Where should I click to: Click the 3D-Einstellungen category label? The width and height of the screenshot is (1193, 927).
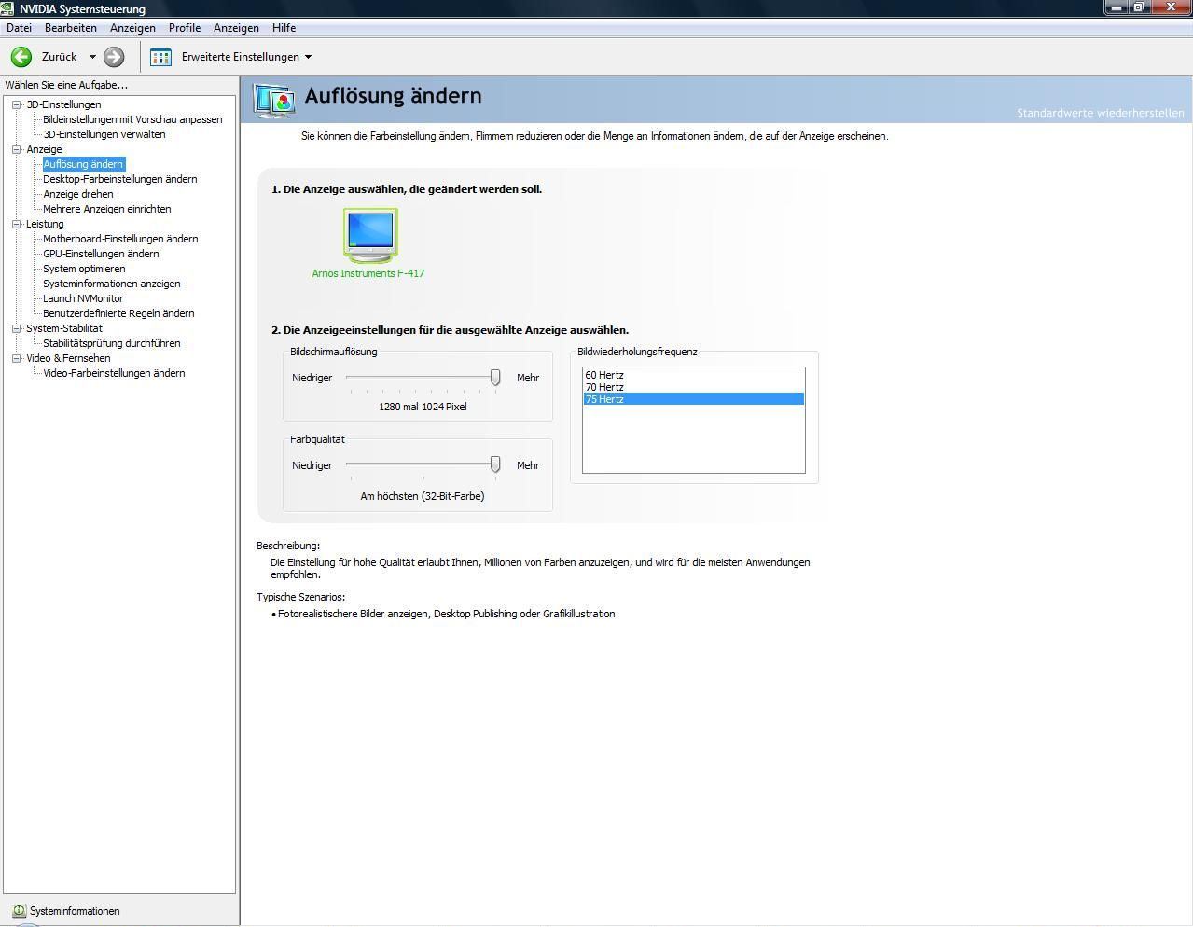pyautogui.click(x=63, y=104)
